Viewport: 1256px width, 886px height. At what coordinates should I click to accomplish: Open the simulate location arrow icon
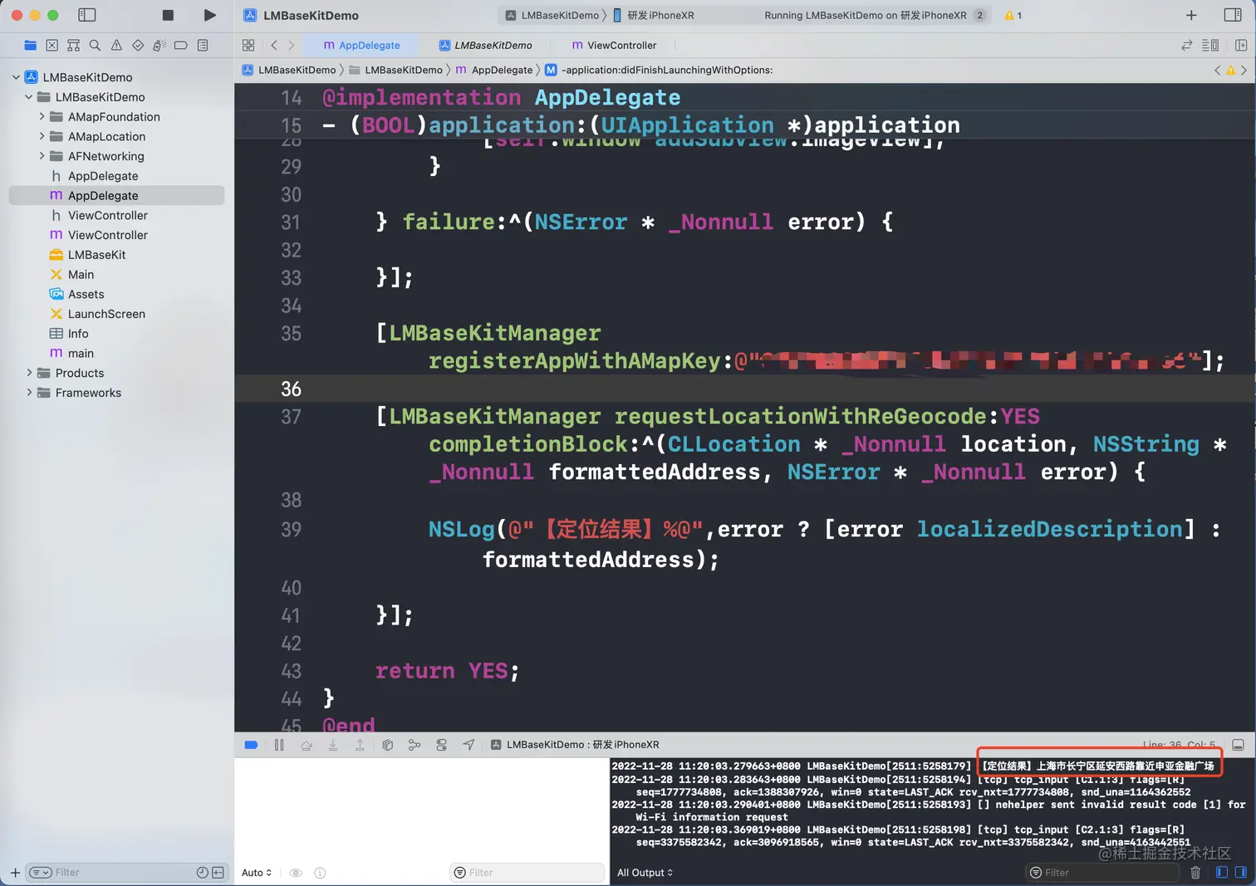click(469, 745)
